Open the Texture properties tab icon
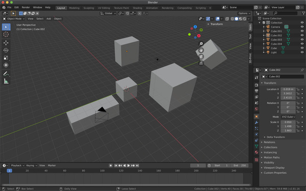Image resolution: width=306 pixels, height=191 pixels. click(257, 160)
